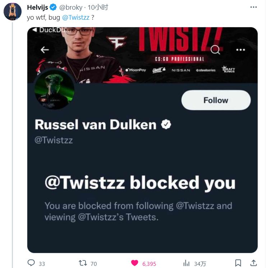Screen dimensions: 267x268
Task: Open the @Twistzz mention link
Action: pyautogui.click(x=77, y=17)
